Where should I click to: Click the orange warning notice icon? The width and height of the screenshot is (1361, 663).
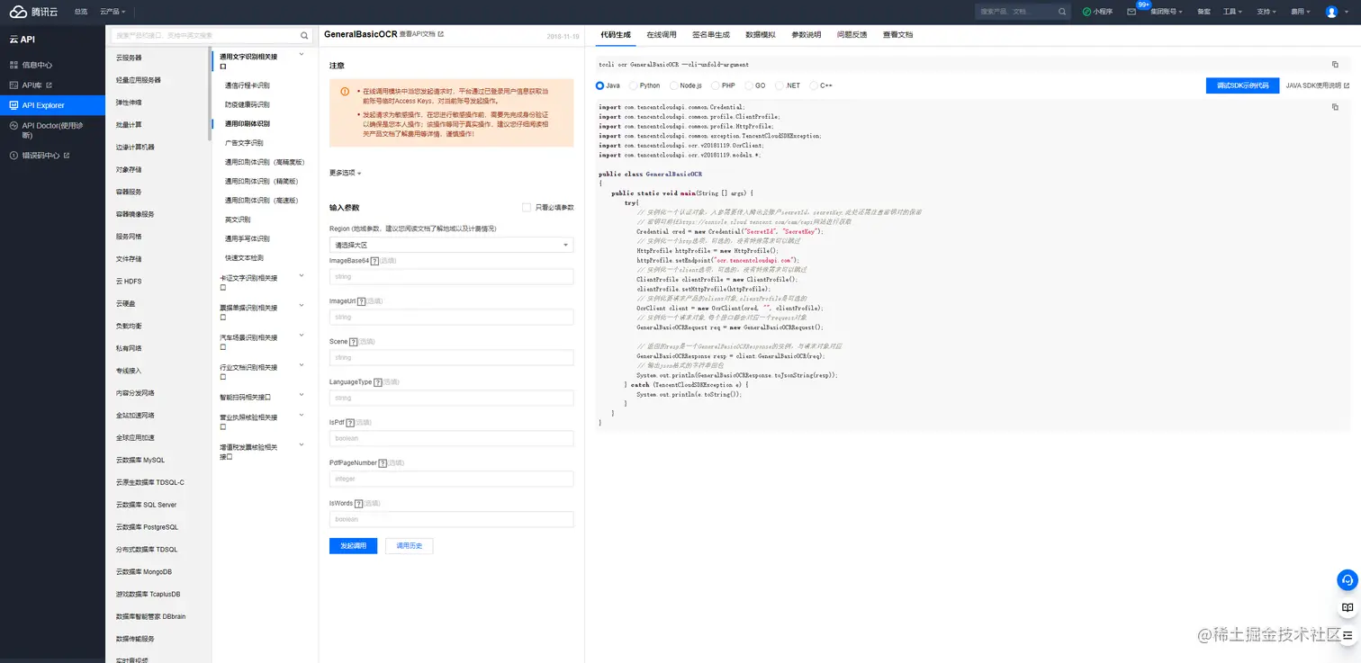(345, 92)
